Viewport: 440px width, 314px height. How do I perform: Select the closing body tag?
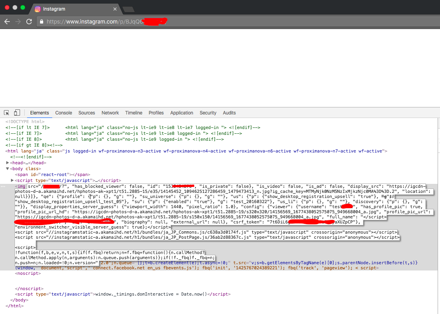(x=19, y=300)
